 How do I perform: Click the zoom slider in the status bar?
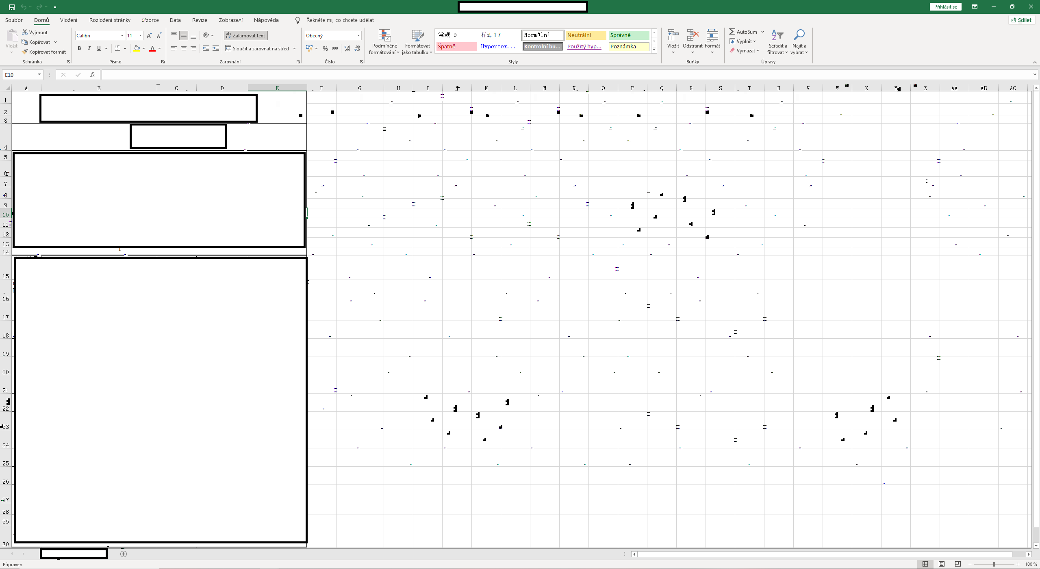(994, 564)
